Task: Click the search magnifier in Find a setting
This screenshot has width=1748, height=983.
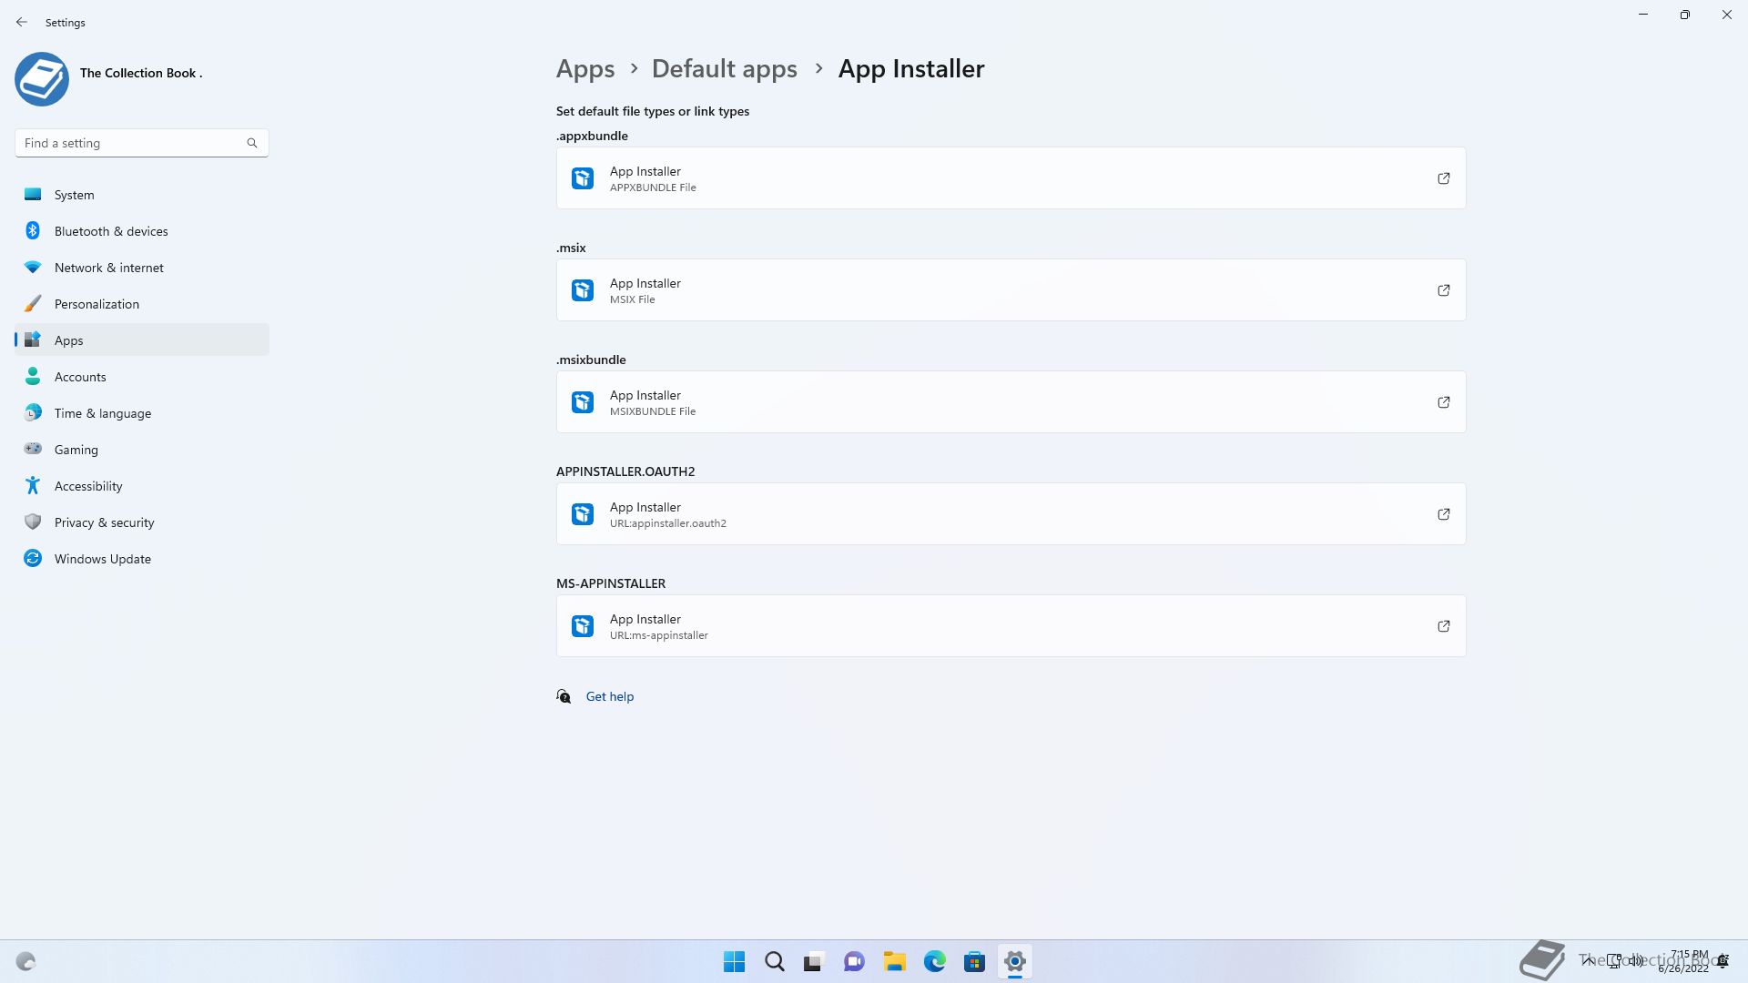Action: 252,143
